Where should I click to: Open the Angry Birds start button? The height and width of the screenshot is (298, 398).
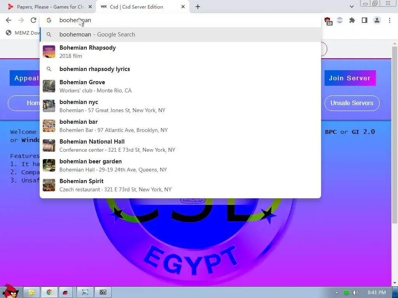10,291
